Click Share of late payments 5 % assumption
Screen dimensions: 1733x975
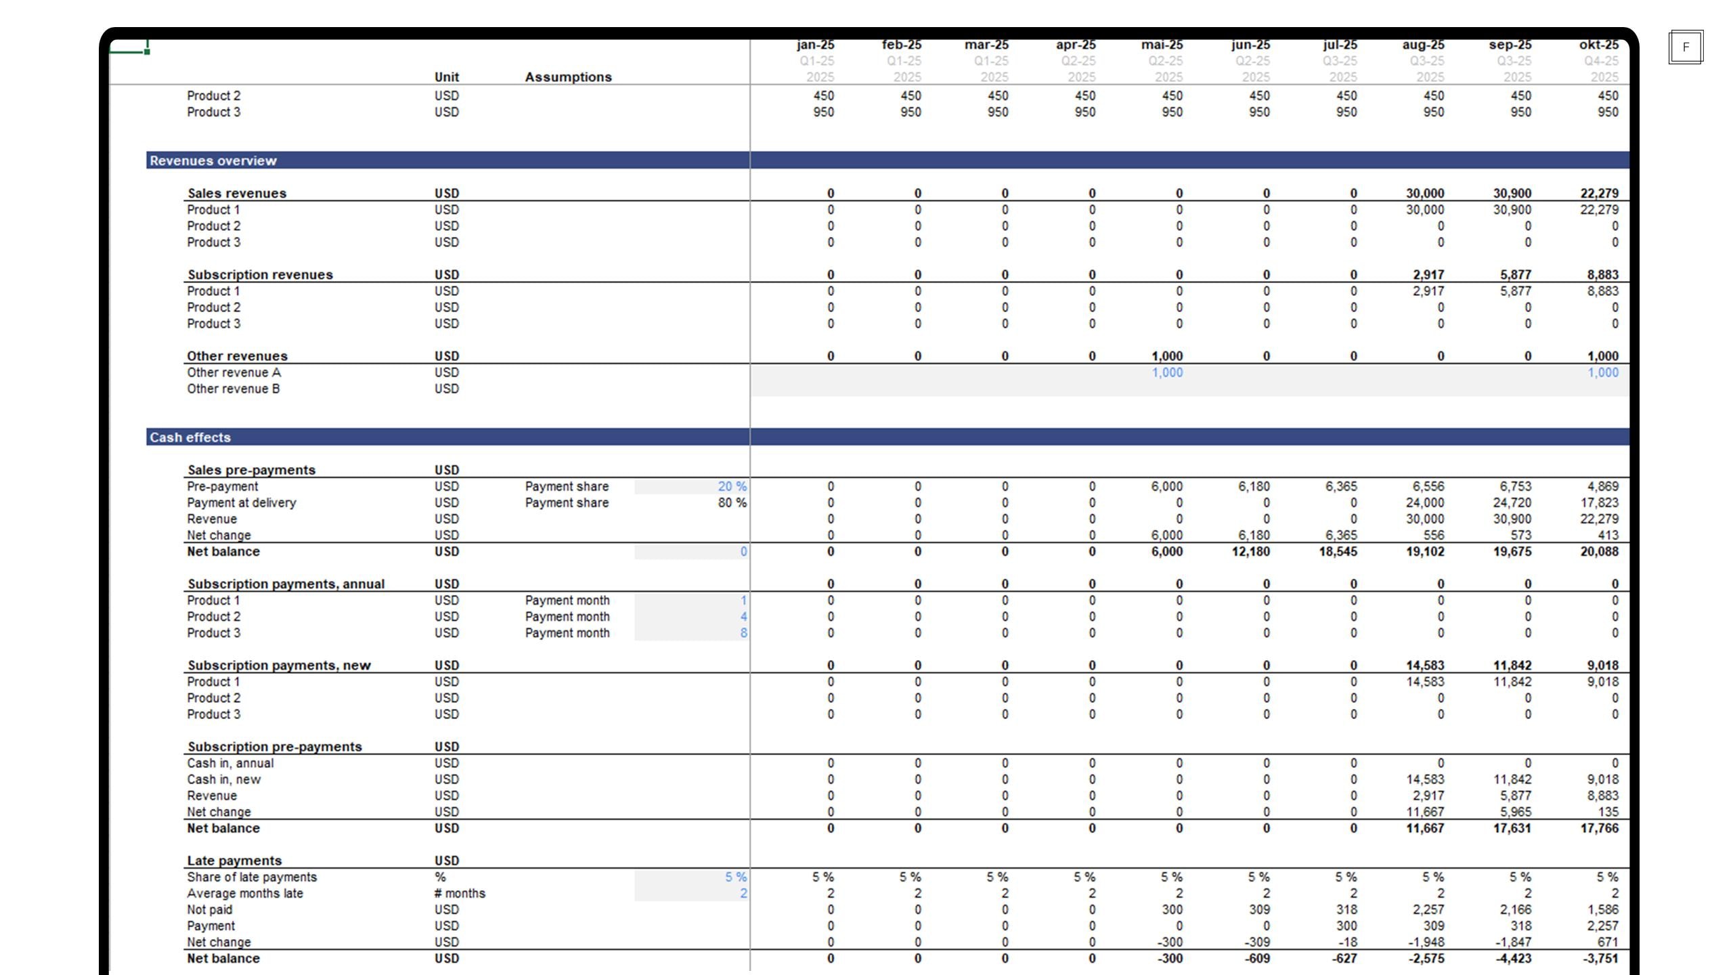point(691,877)
